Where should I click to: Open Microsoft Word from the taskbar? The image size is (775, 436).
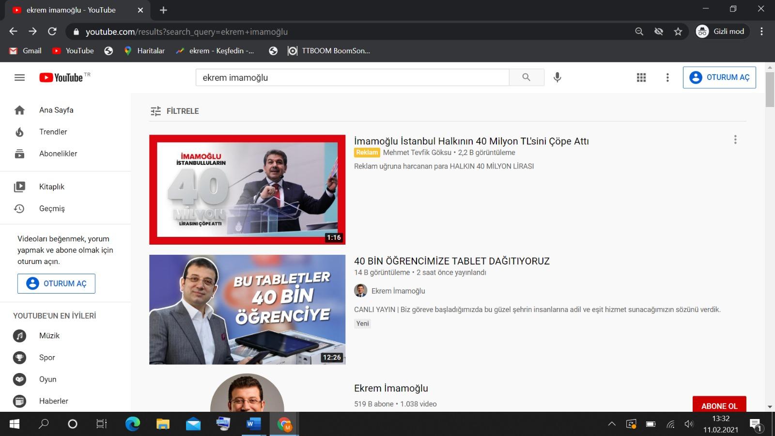point(253,424)
